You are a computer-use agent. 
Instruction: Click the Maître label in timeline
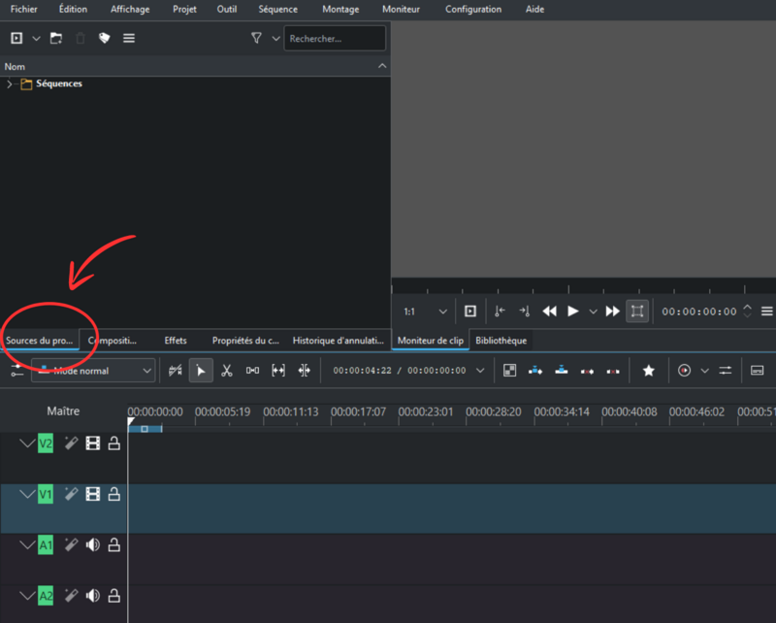pyautogui.click(x=63, y=411)
